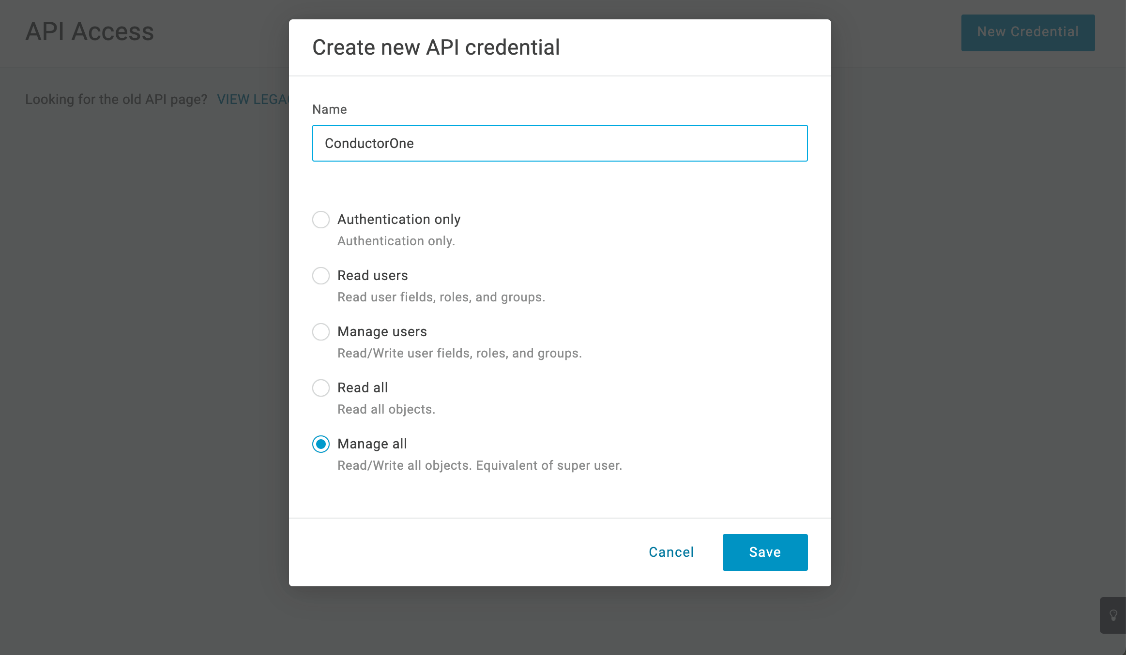Open the VIEW LEGACY link
1126x655 pixels.
[x=253, y=99]
